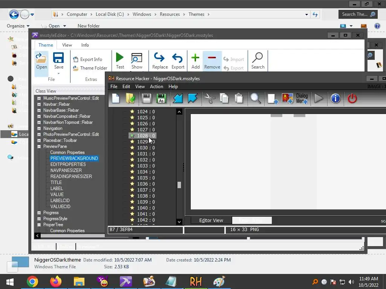The image size is (386, 289).
Task: Expand the Placesbar::Toolbar class node
Action: 39,140
